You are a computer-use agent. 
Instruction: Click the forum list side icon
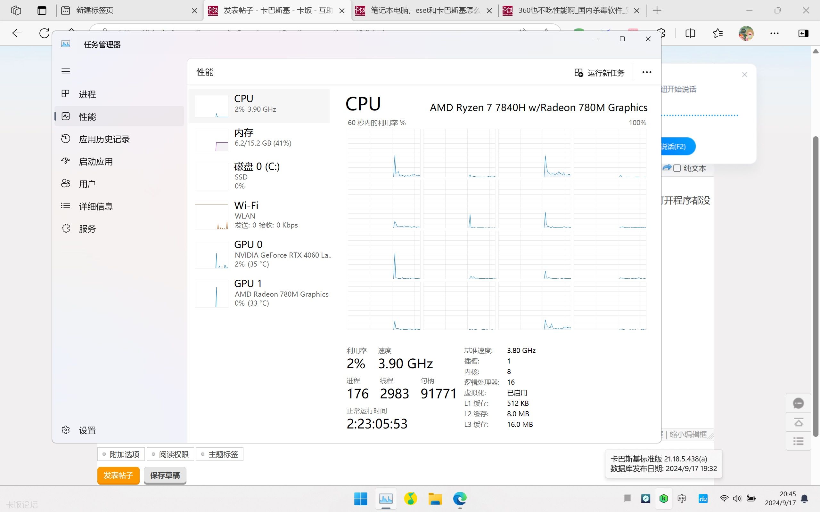(798, 441)
